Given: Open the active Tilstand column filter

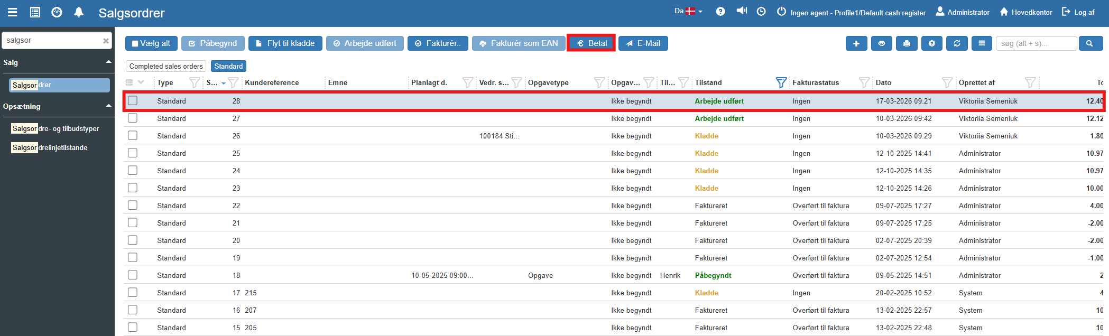Looking at the screenshot, I should pyautogui.click(x=781, y=82).
